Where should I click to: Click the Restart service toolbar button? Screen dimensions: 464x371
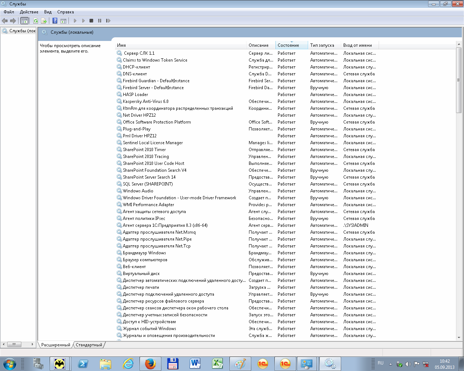coord(108,21)
